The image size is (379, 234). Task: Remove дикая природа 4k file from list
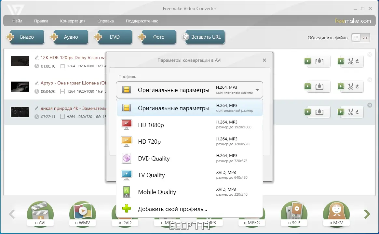click(370, 105)
